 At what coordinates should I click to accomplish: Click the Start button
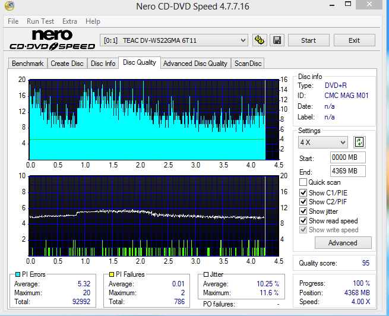(x=309, y=40)
